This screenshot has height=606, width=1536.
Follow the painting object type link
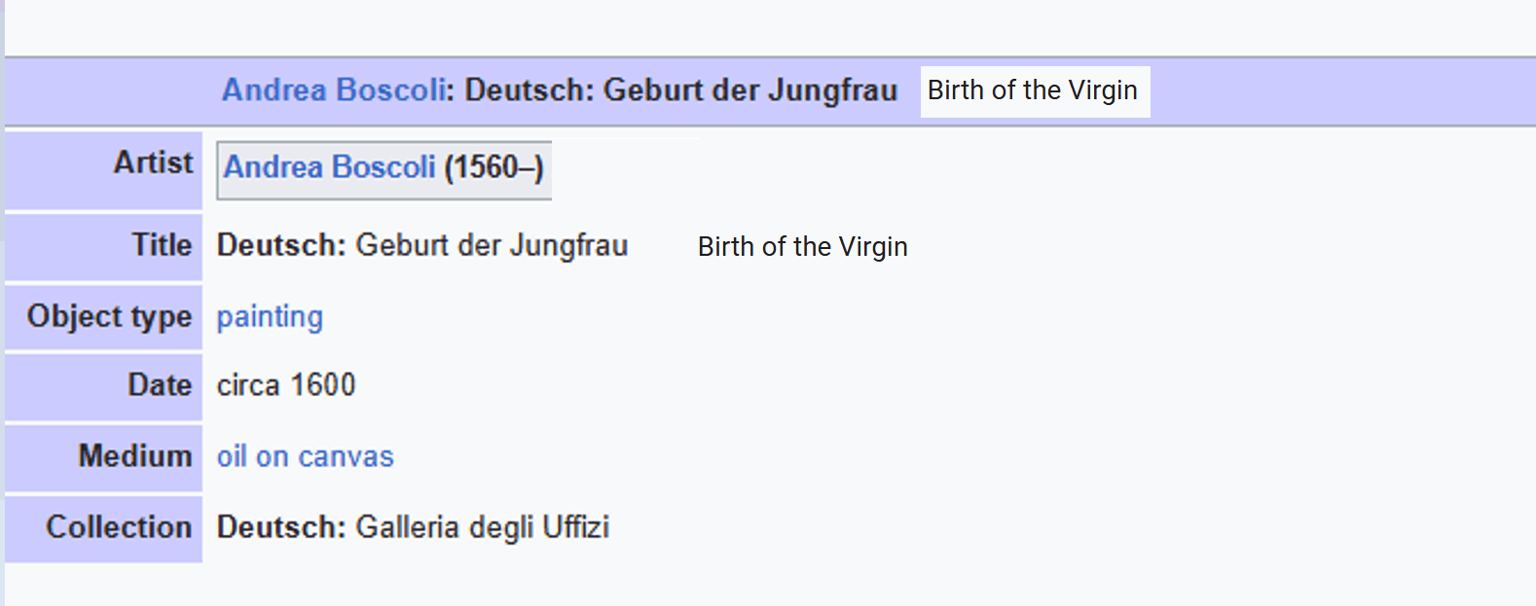tap(270, 317)
